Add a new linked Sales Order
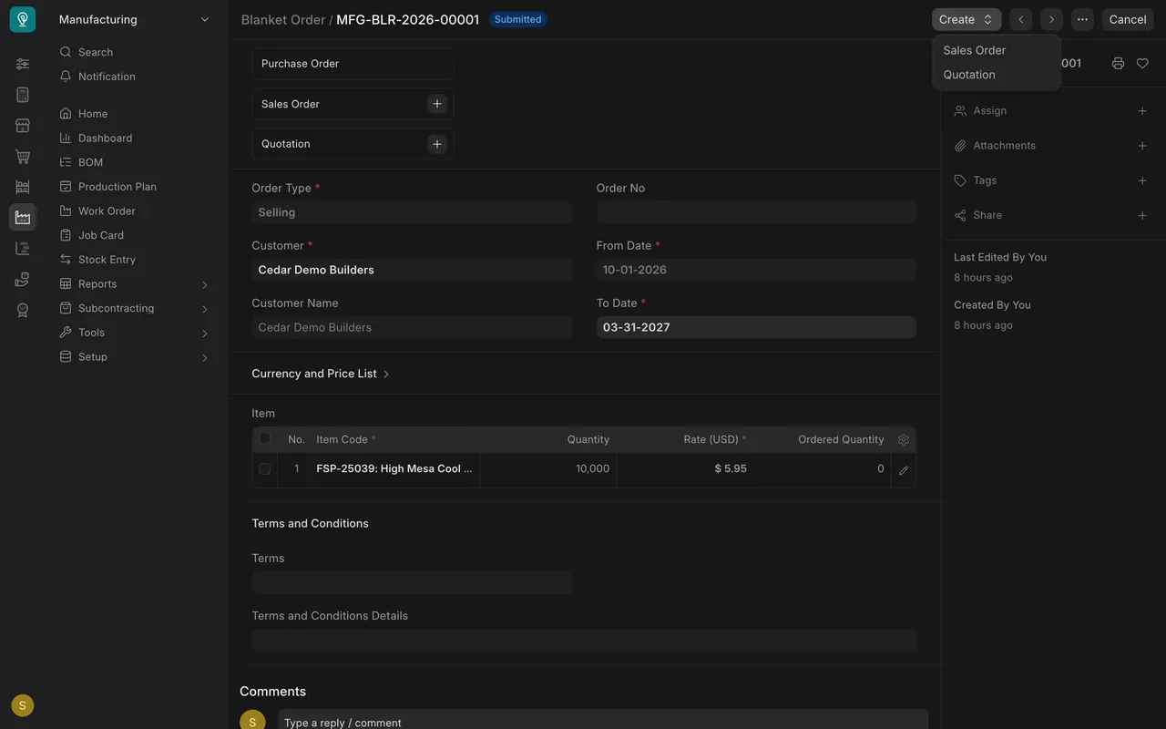The image size is (1166, 729). [x=437, y=104]
